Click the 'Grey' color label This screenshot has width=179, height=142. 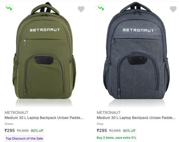(100, 124)
